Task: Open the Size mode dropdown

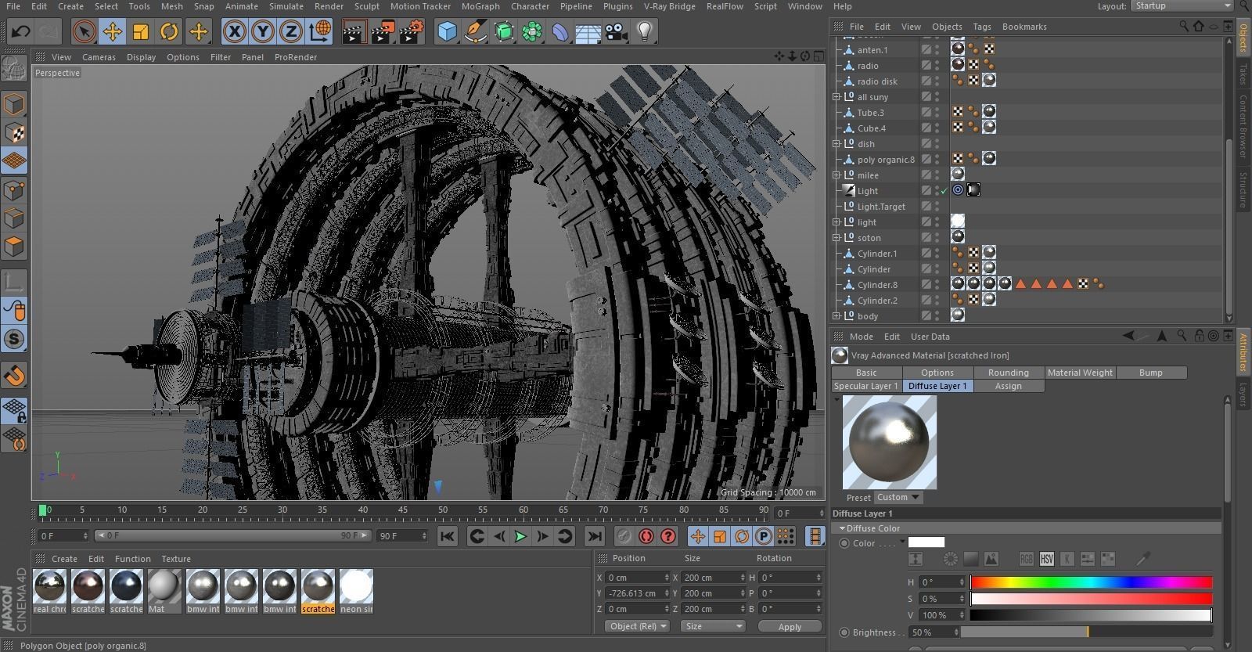Action: pos(712,626)
